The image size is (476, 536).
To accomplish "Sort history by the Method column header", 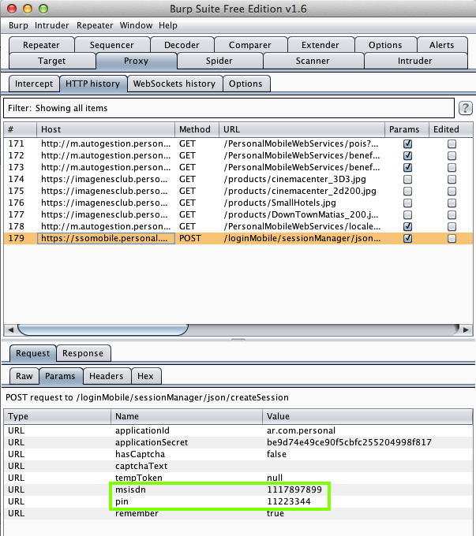I will pyautogui.click(x=197, y=129).
